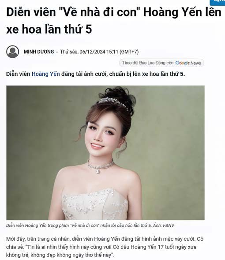
Task: Click the beaded strapless dress in the photo
Action: [95, 205]
